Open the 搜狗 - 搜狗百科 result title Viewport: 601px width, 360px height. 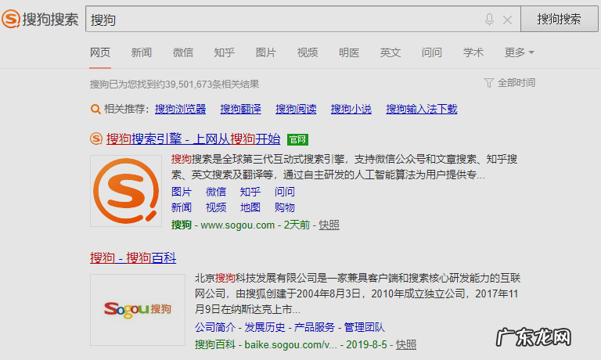tap(133, 257)
